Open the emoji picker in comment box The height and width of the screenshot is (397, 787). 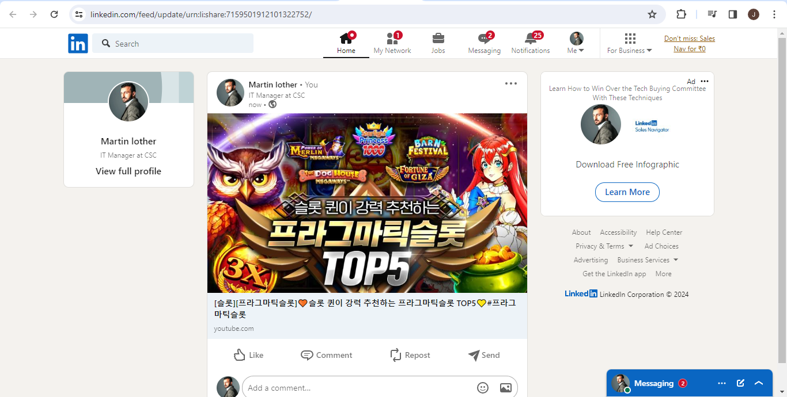pyautogui.click(x=483, y=388)
